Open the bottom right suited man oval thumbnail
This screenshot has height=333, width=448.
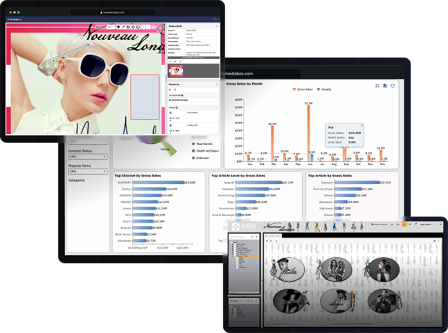(x=383, y=301)
